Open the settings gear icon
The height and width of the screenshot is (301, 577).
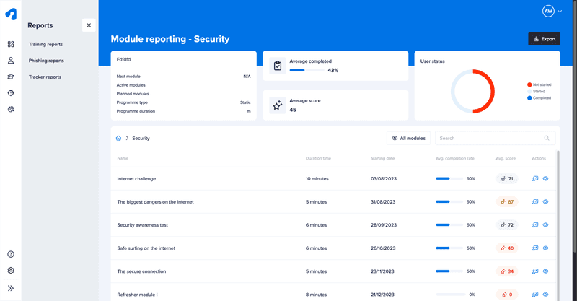[x=11, y=271]
